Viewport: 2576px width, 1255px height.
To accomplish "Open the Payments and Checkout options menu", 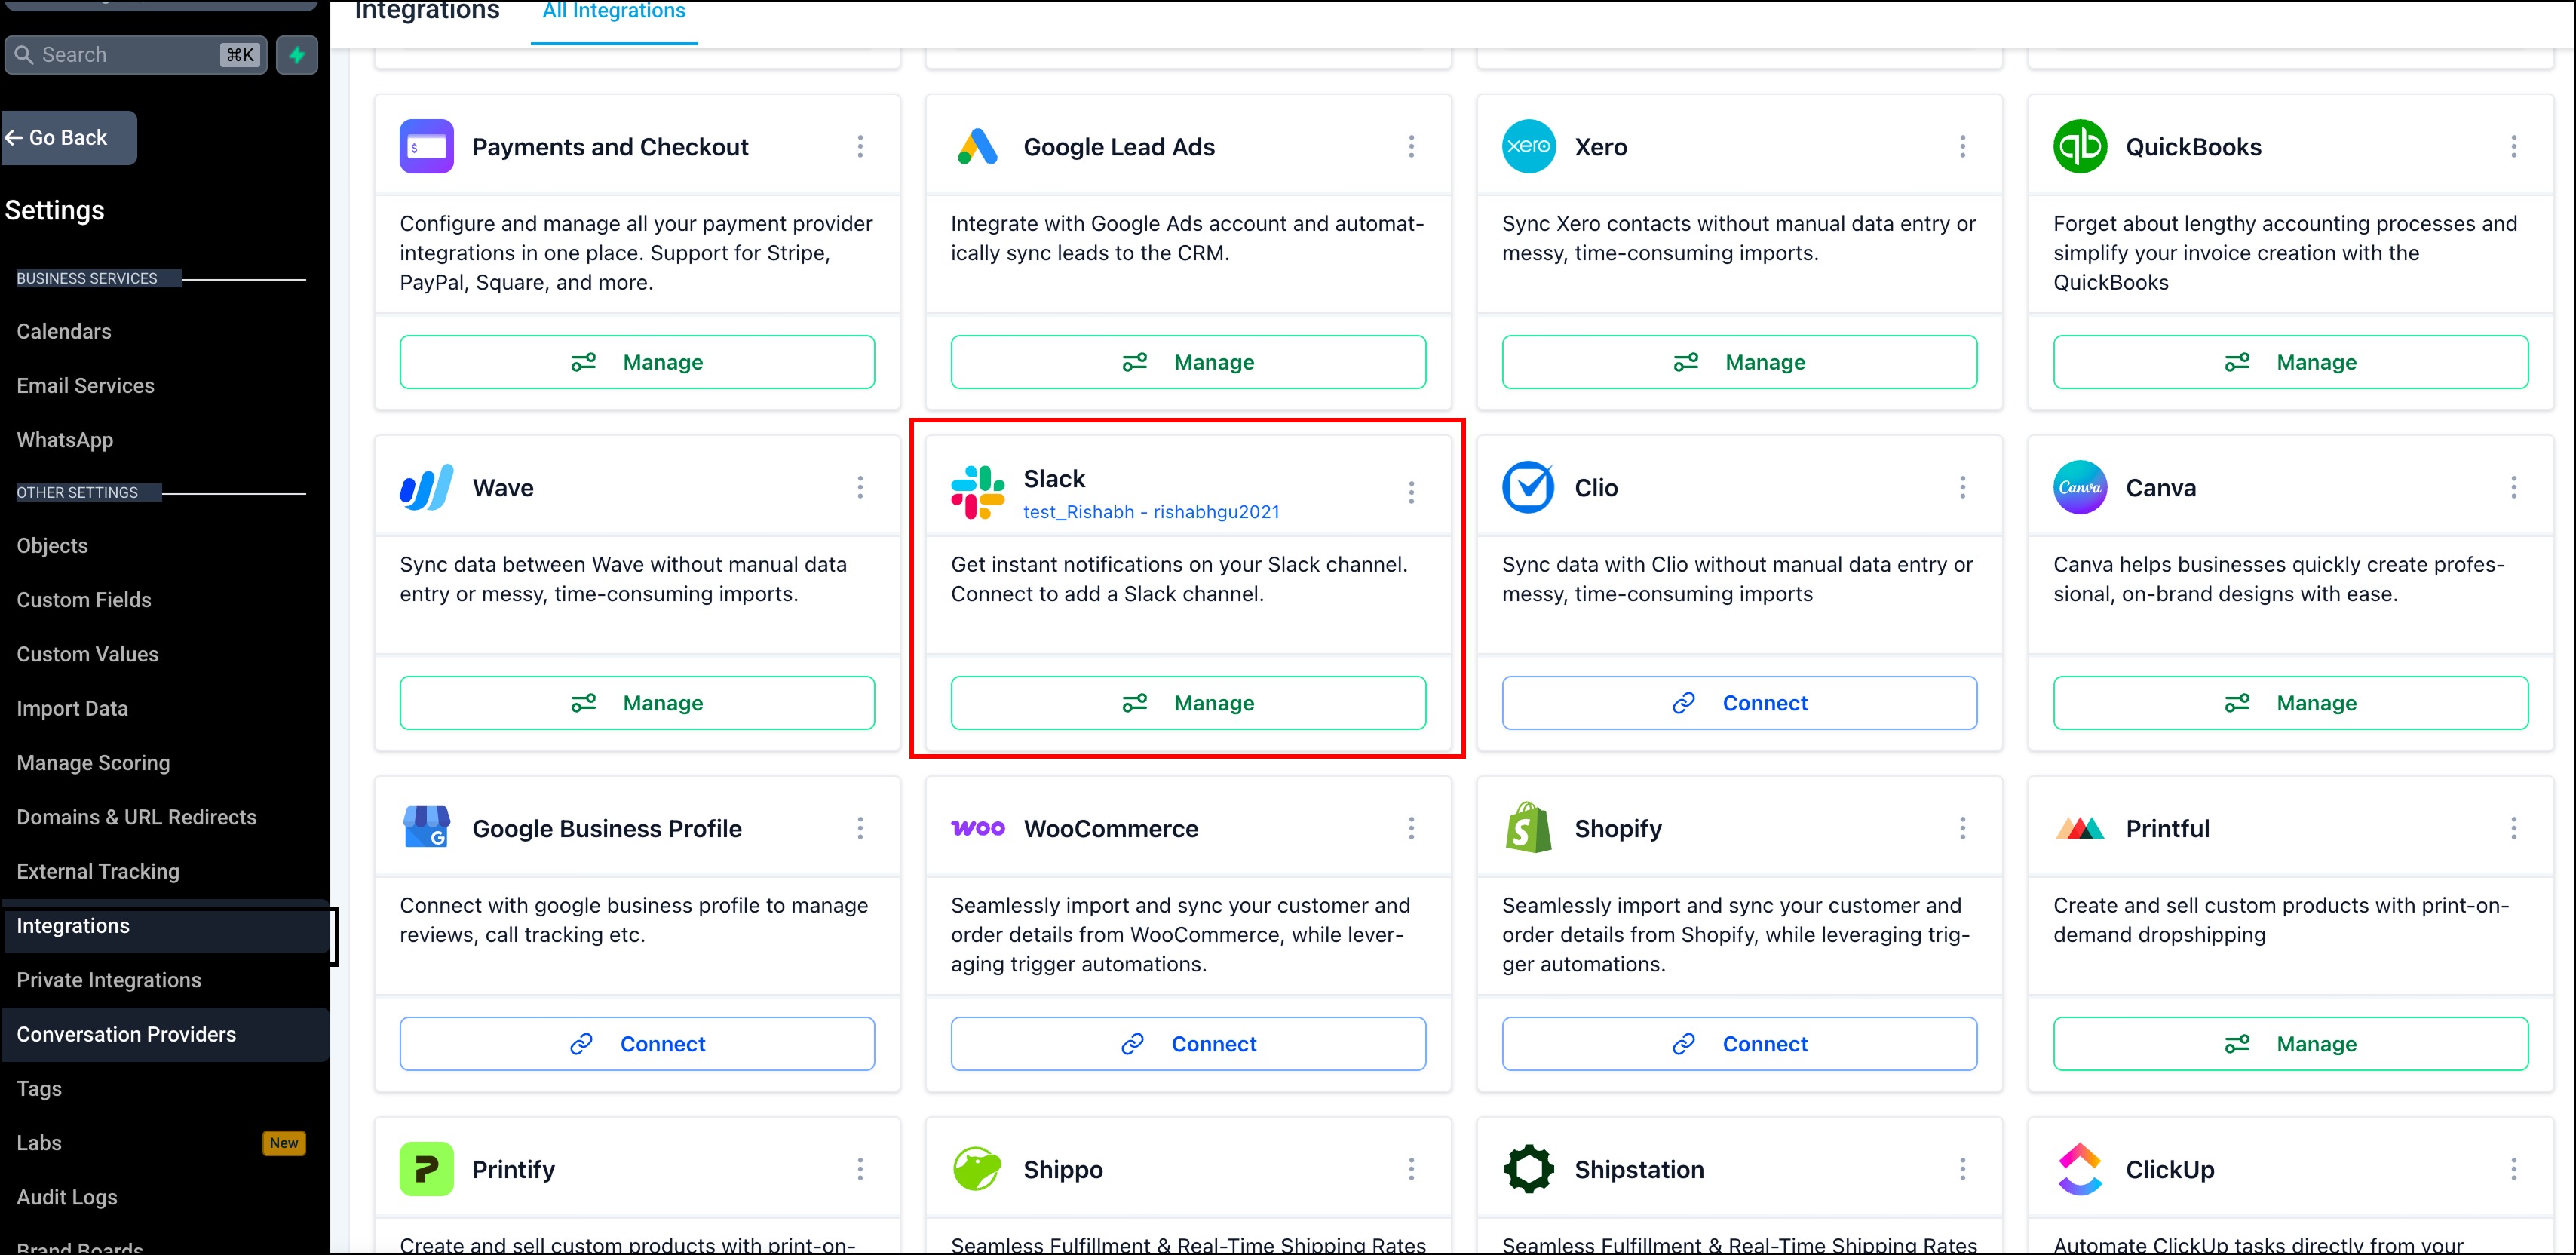I will [x=860, y=147].
